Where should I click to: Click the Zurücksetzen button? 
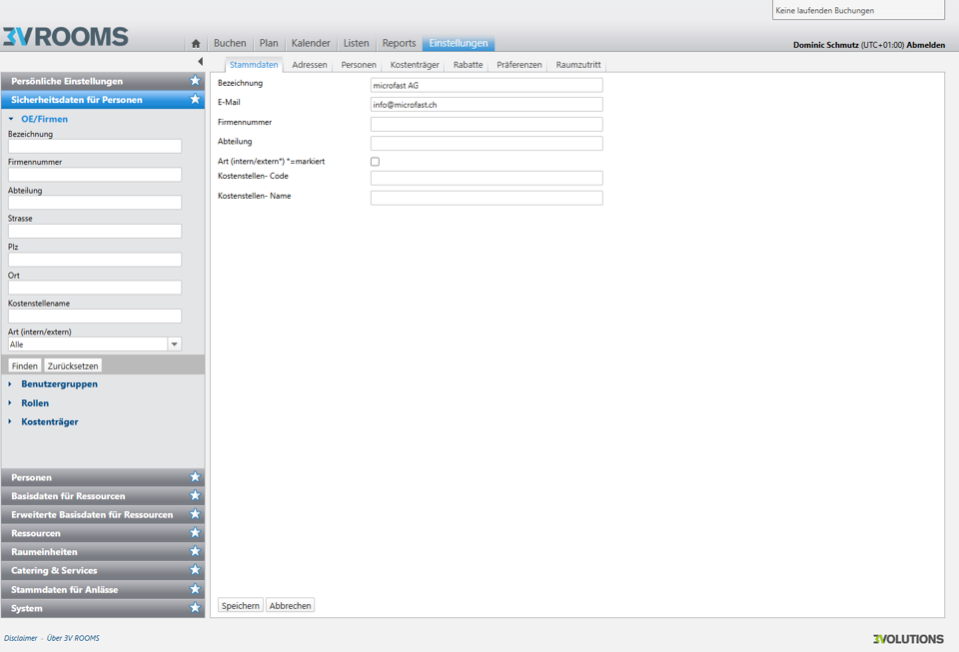pyautogui.click(x=73, y=366)
